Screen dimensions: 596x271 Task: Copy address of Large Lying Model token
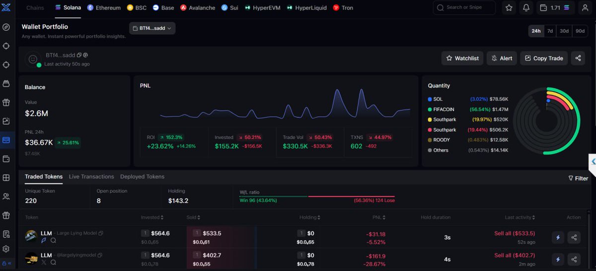coord(101,233)
